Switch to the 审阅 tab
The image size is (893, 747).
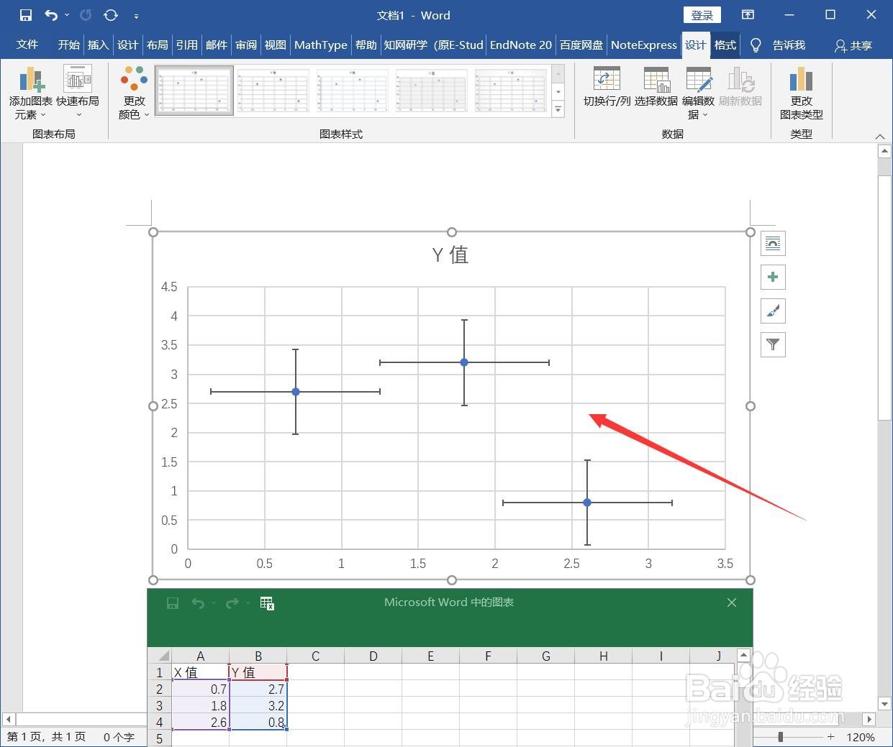point(246,45)
